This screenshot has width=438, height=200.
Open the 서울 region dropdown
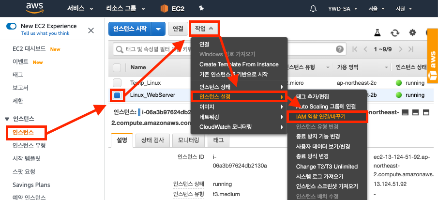pyautogui.click(x=377, y=9)
